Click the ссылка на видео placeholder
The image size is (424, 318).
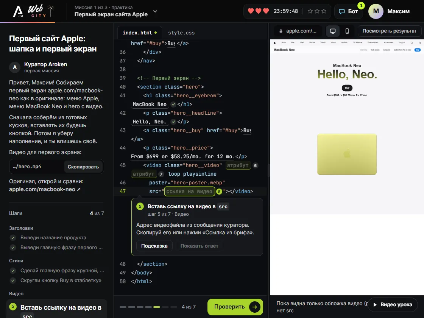pos(189,192)
